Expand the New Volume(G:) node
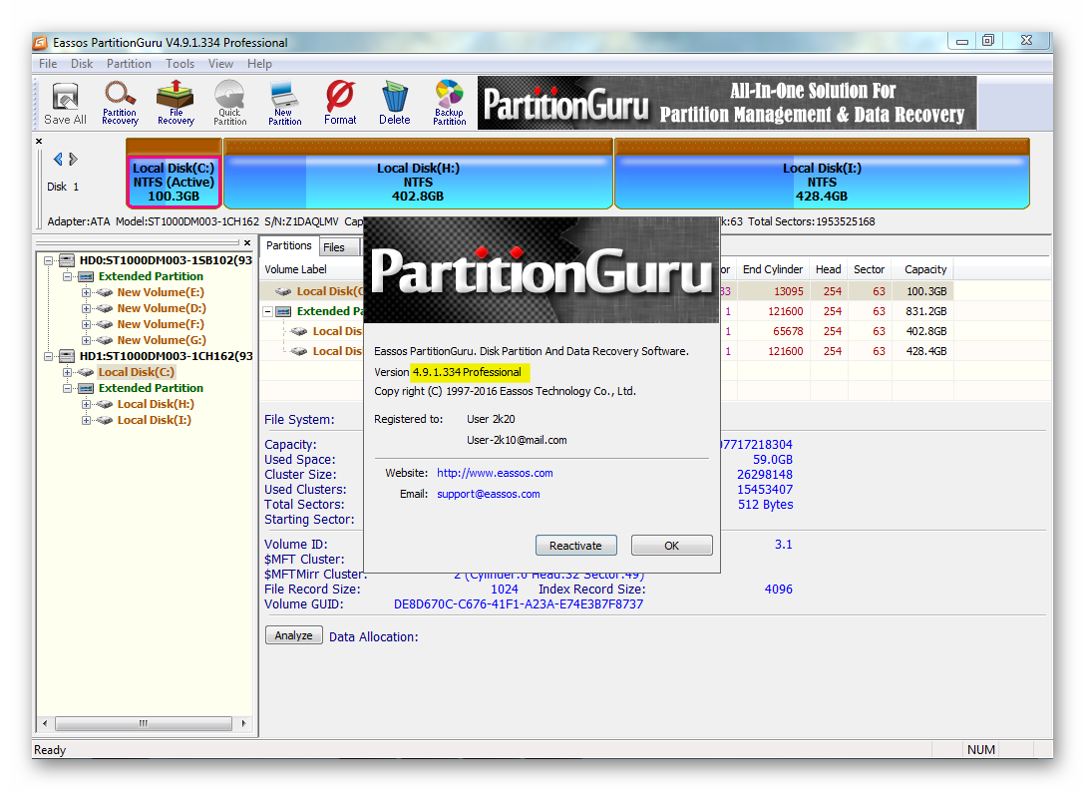The height and width of the screenshot is (791, 1085). (86, 340)
